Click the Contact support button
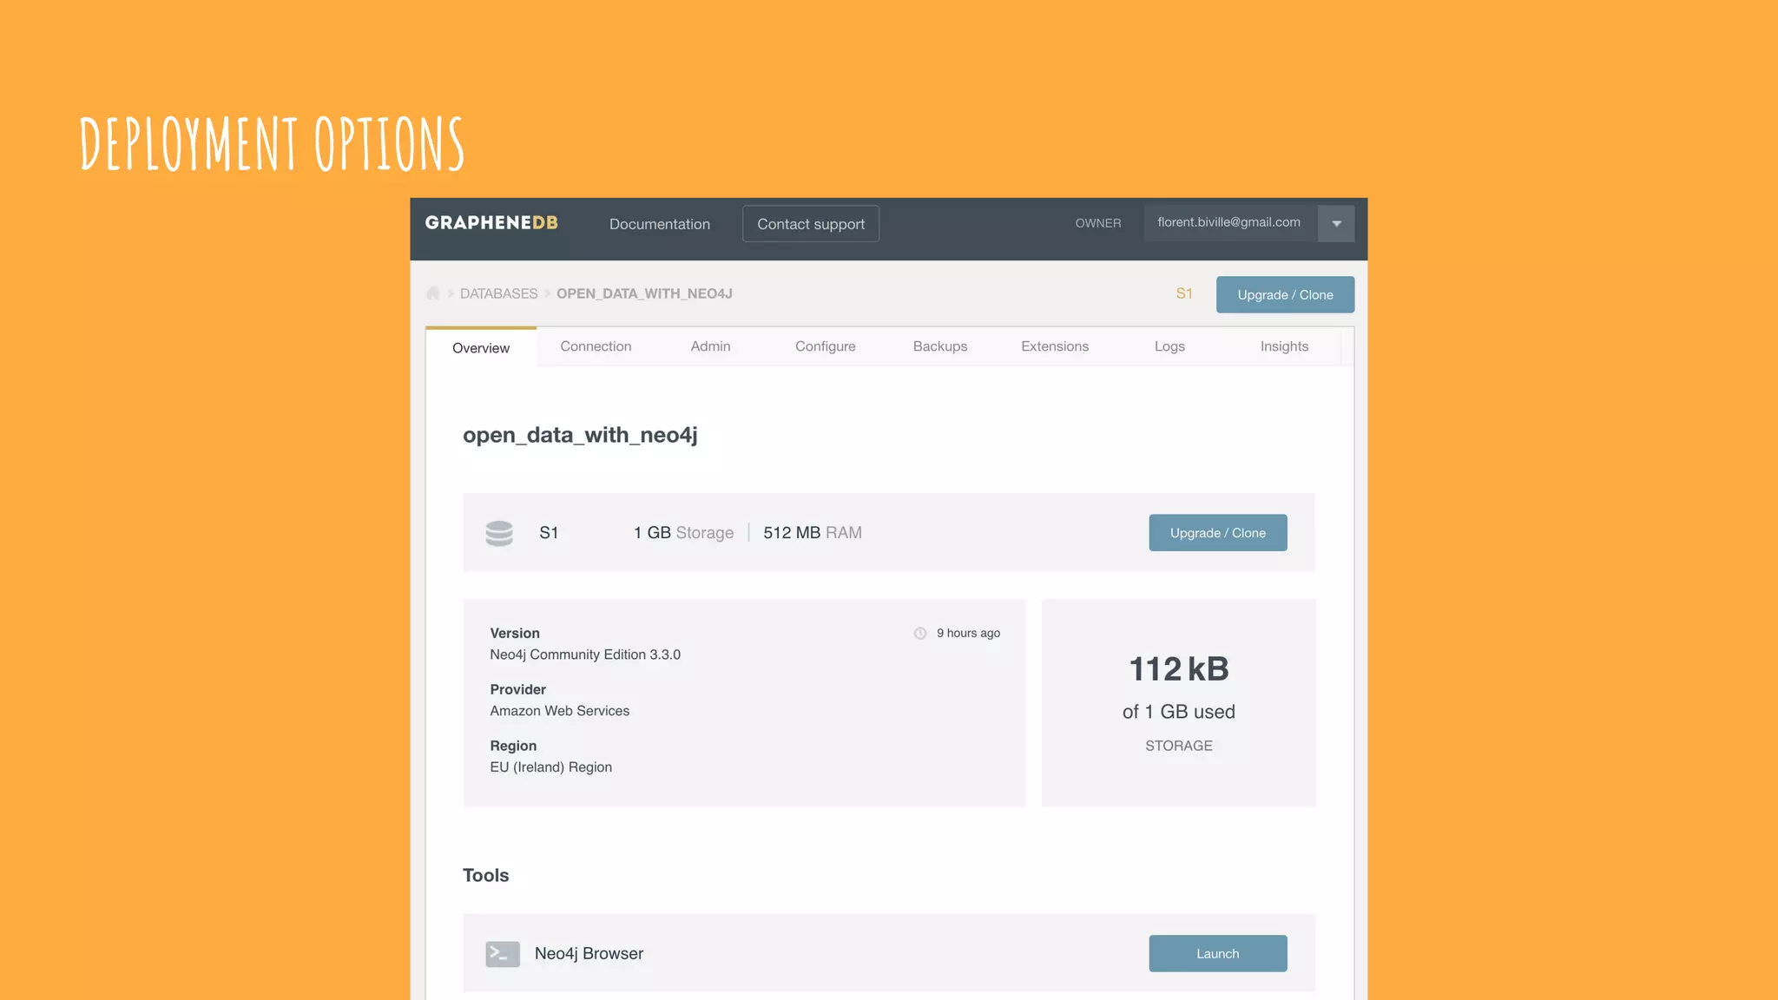The width and height of the screenshot is (1778, 1000). click(811, 224)
